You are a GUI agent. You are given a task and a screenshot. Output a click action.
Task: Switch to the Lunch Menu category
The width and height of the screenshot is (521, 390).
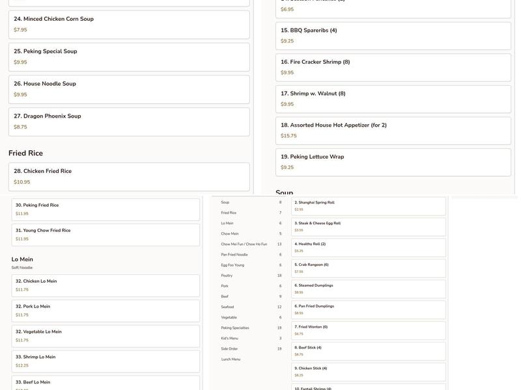pyautogui.click(x=231, y=359)
